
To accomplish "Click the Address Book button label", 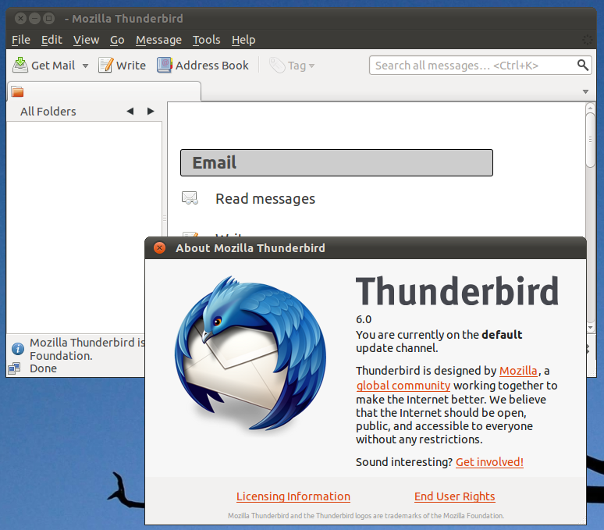I will 211,66.
